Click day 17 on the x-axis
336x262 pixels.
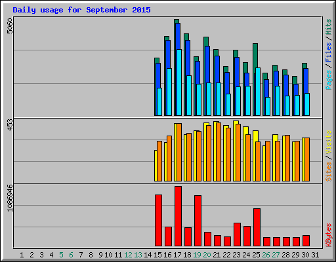coord(177,255)
